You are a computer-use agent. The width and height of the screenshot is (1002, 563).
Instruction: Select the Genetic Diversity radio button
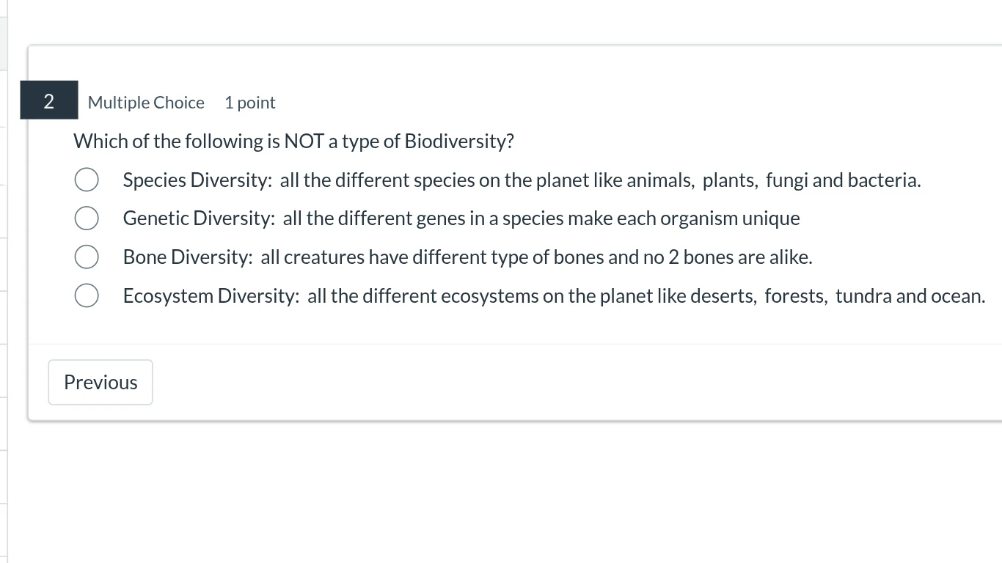click(x=87, y=218)
